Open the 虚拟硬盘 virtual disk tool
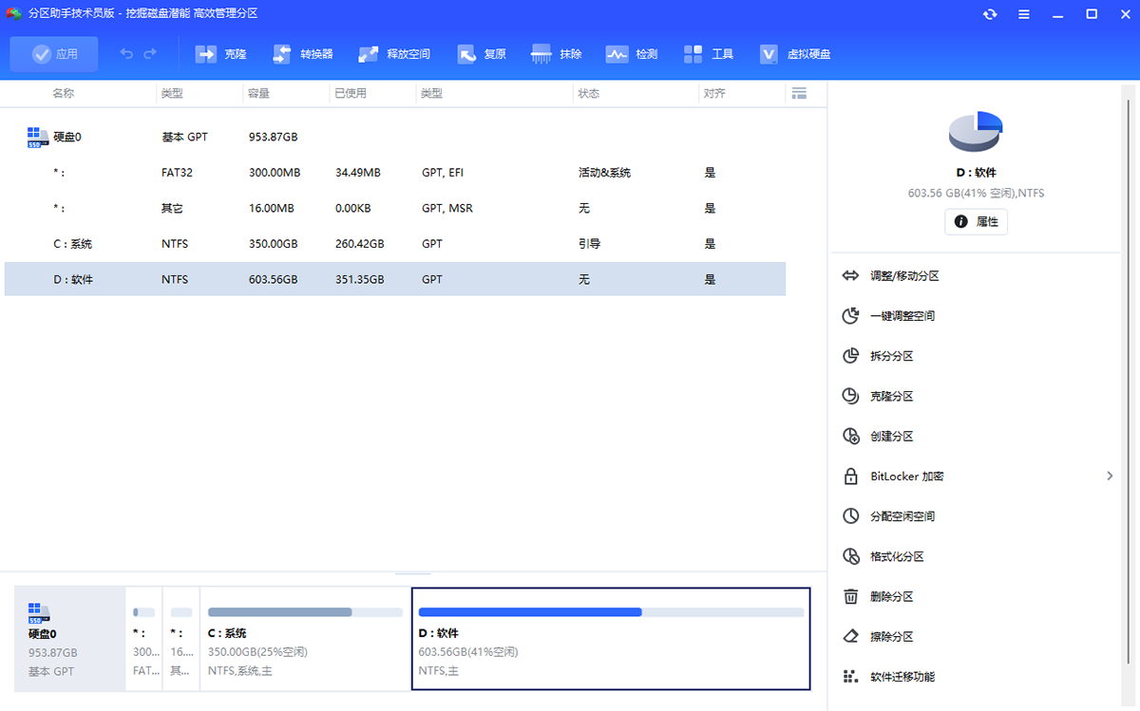The height and width of the screenshot is (711, 1140). pos(795,54)
